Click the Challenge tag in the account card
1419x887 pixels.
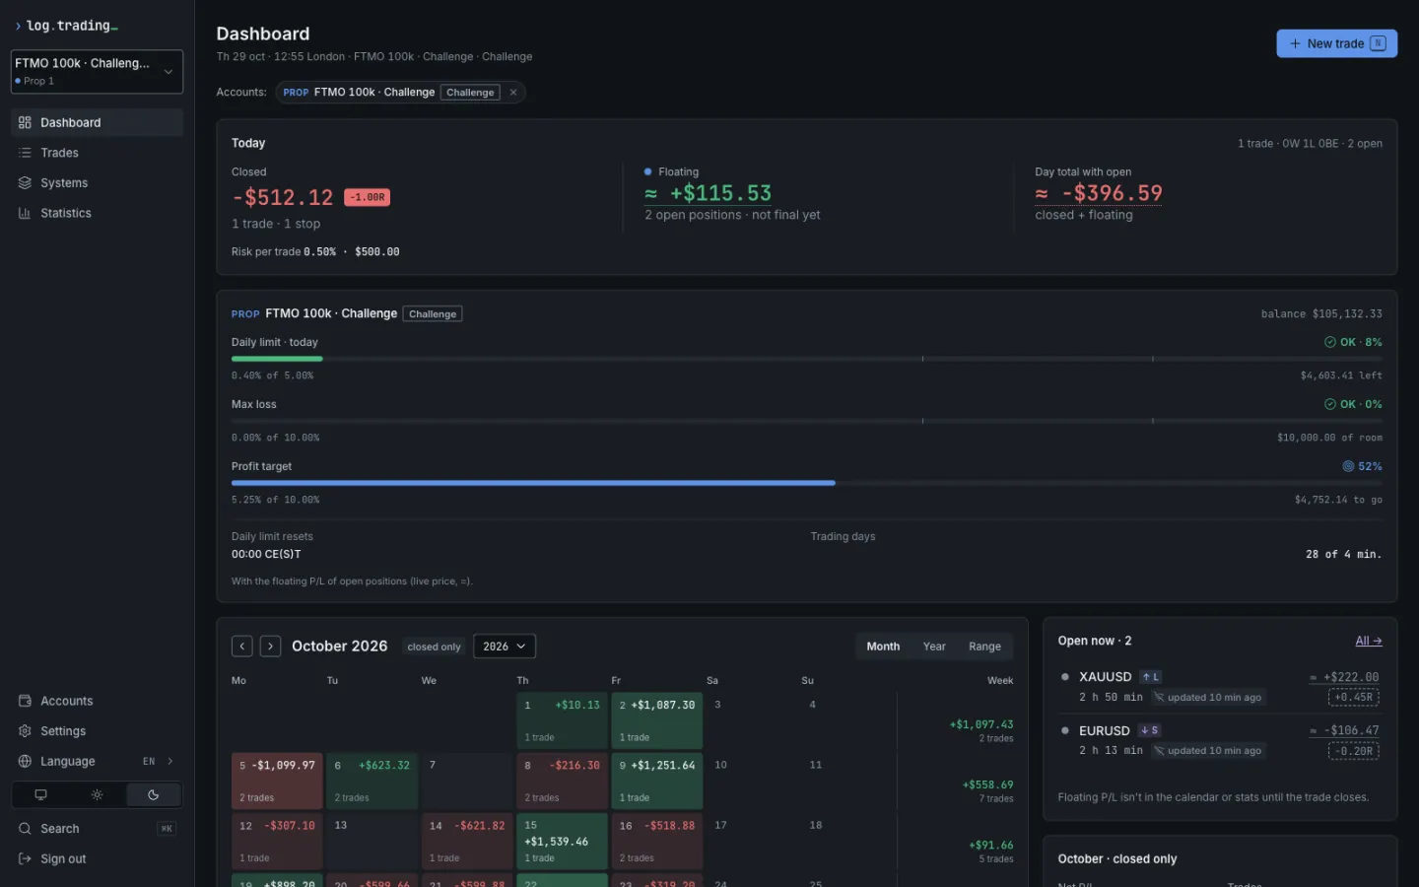point(433,314)
